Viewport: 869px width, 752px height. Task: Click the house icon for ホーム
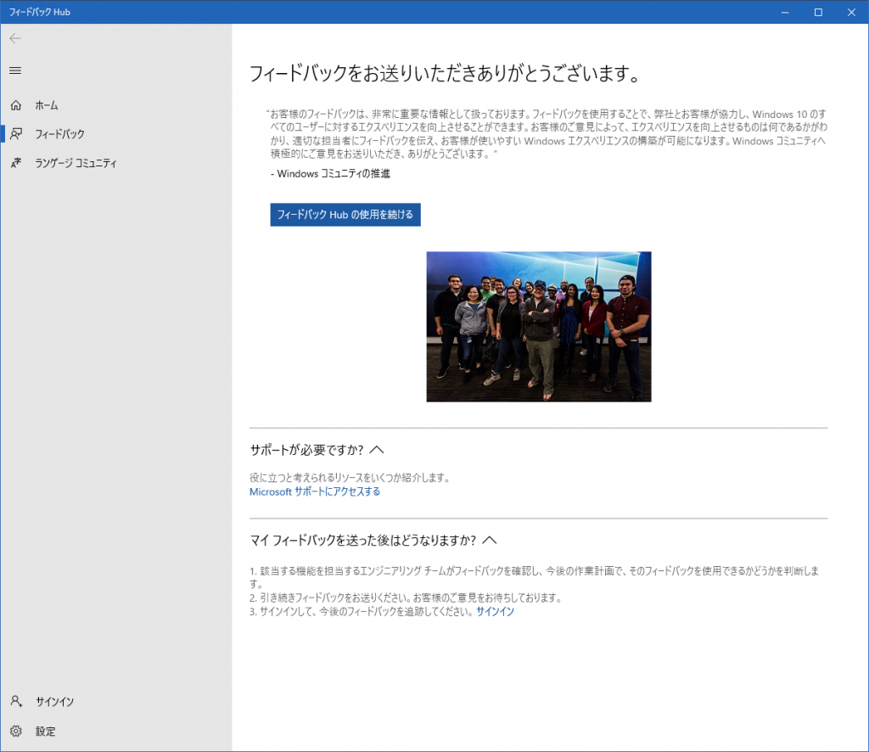(15, 105)
